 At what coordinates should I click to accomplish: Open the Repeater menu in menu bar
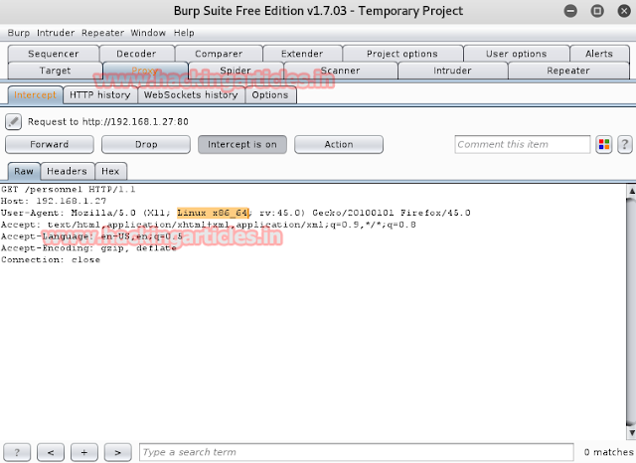[x=102, y=33]
